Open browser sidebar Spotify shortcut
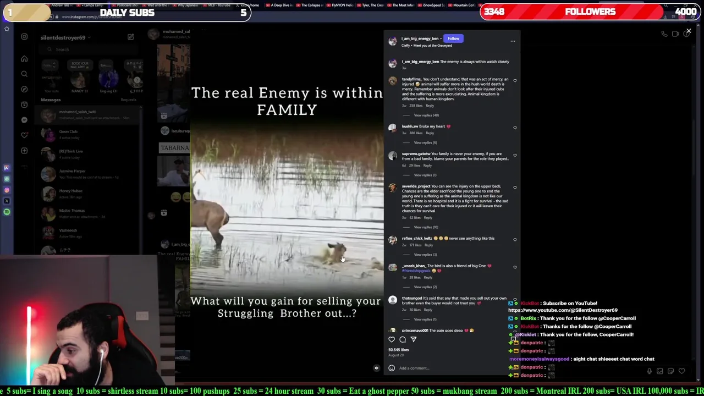Screen dimensions: 704x396 [7, 212]
